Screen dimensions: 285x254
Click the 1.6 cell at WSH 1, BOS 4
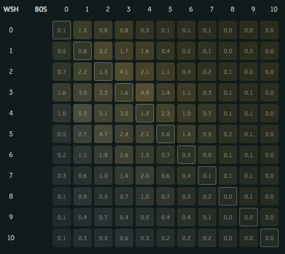pos(145,51)
